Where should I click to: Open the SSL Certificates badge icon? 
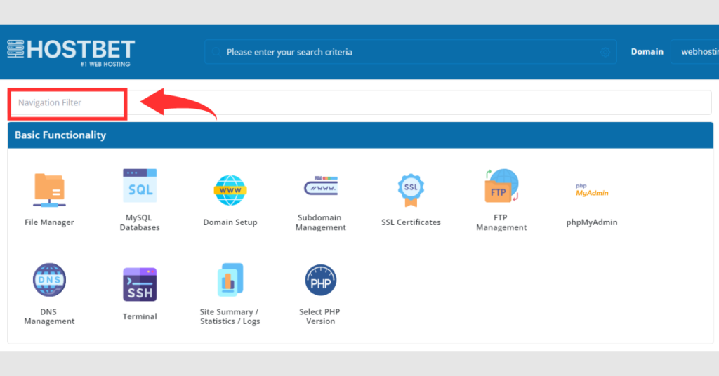tap(411, 190)
